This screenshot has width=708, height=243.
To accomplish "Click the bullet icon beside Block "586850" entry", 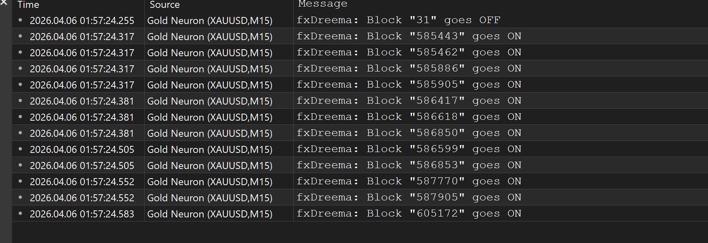I will point(20,133).
